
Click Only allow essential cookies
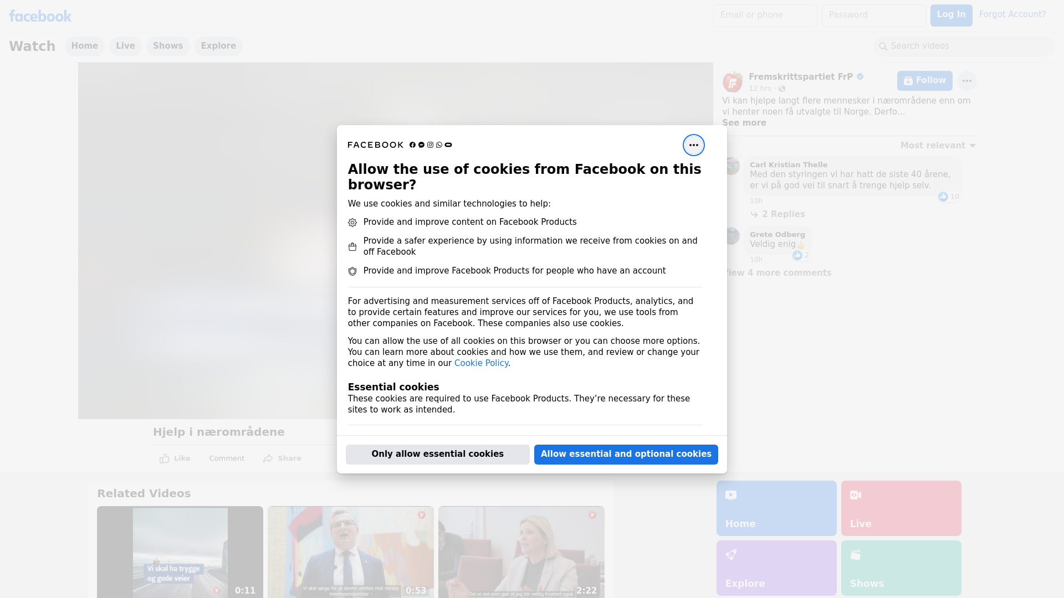437,455
